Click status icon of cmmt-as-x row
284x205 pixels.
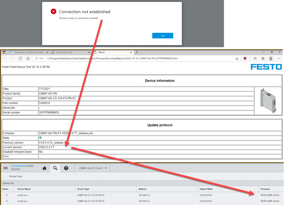pyautogui.click(x=7, y=201)
